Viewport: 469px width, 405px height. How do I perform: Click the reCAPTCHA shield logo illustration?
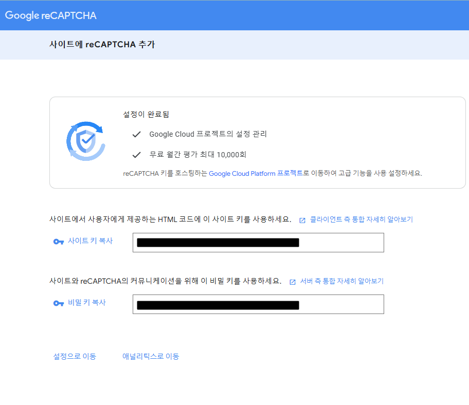85,140
